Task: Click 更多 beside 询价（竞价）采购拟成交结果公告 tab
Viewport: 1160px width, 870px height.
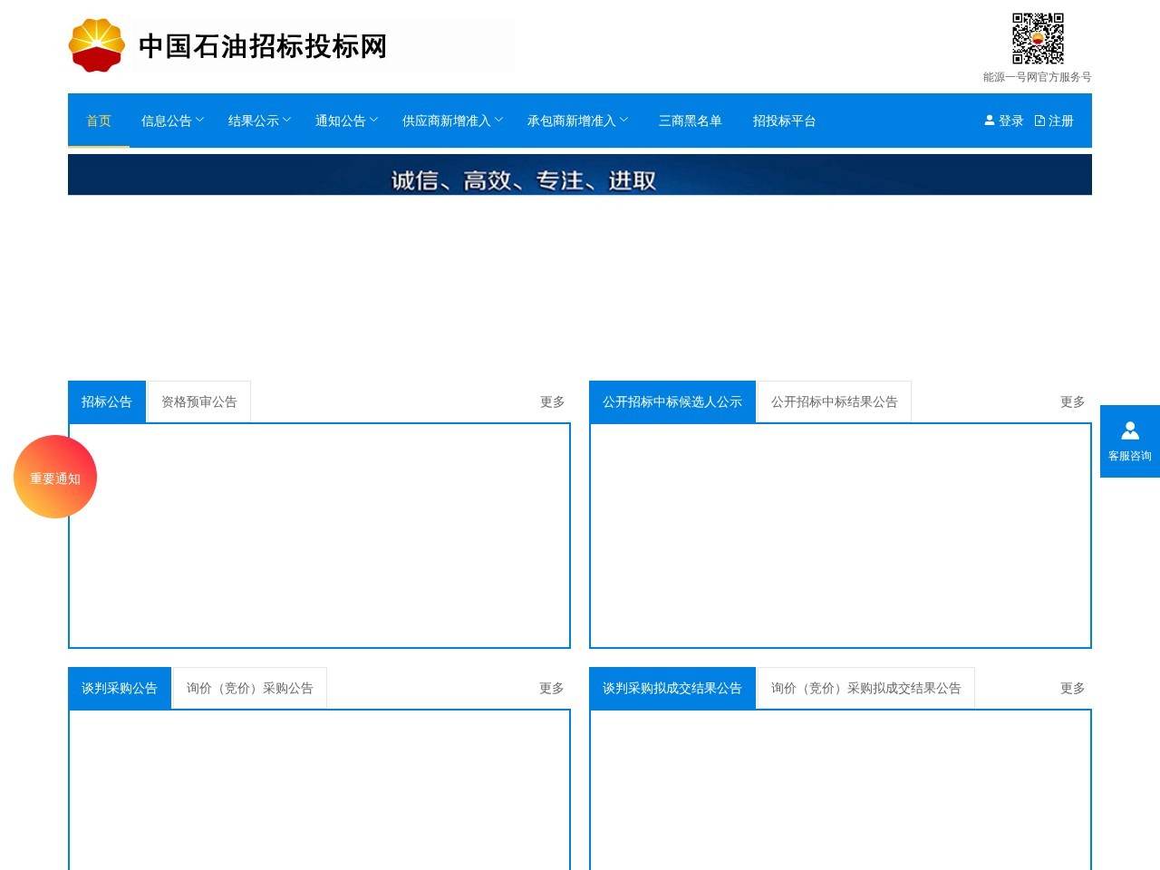Action: click(x=1073, y=688)
